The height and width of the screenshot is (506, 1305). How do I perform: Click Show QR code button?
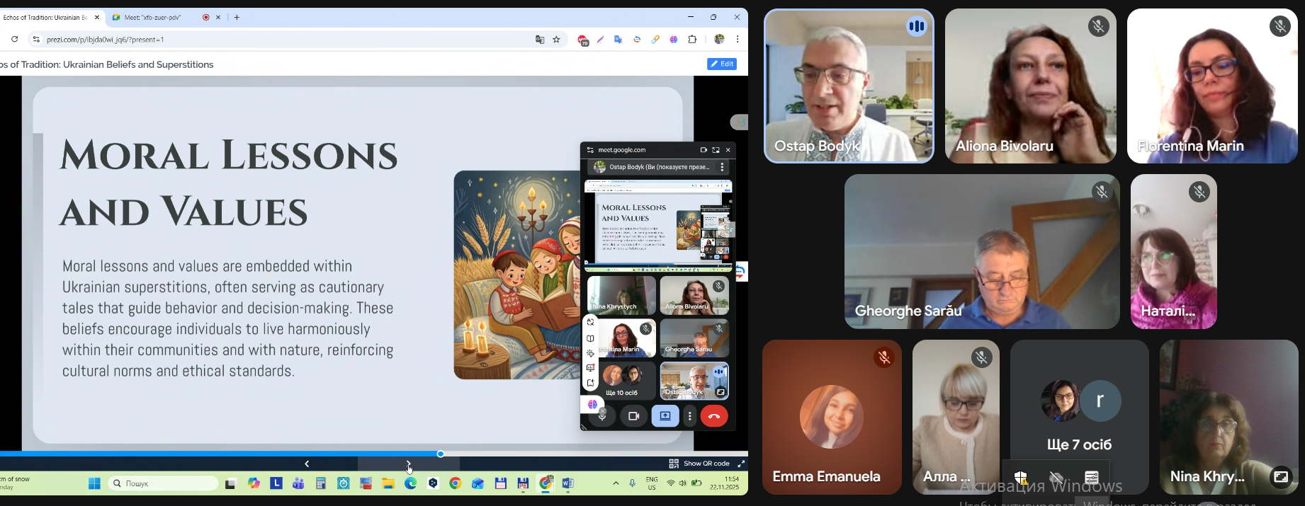tap(699, 464)
